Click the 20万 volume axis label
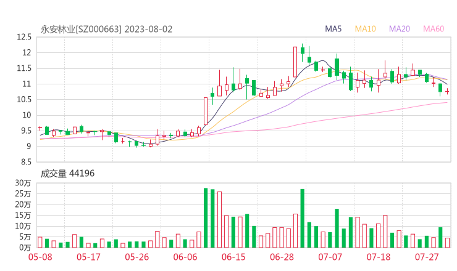 click(x=23, y=204)
